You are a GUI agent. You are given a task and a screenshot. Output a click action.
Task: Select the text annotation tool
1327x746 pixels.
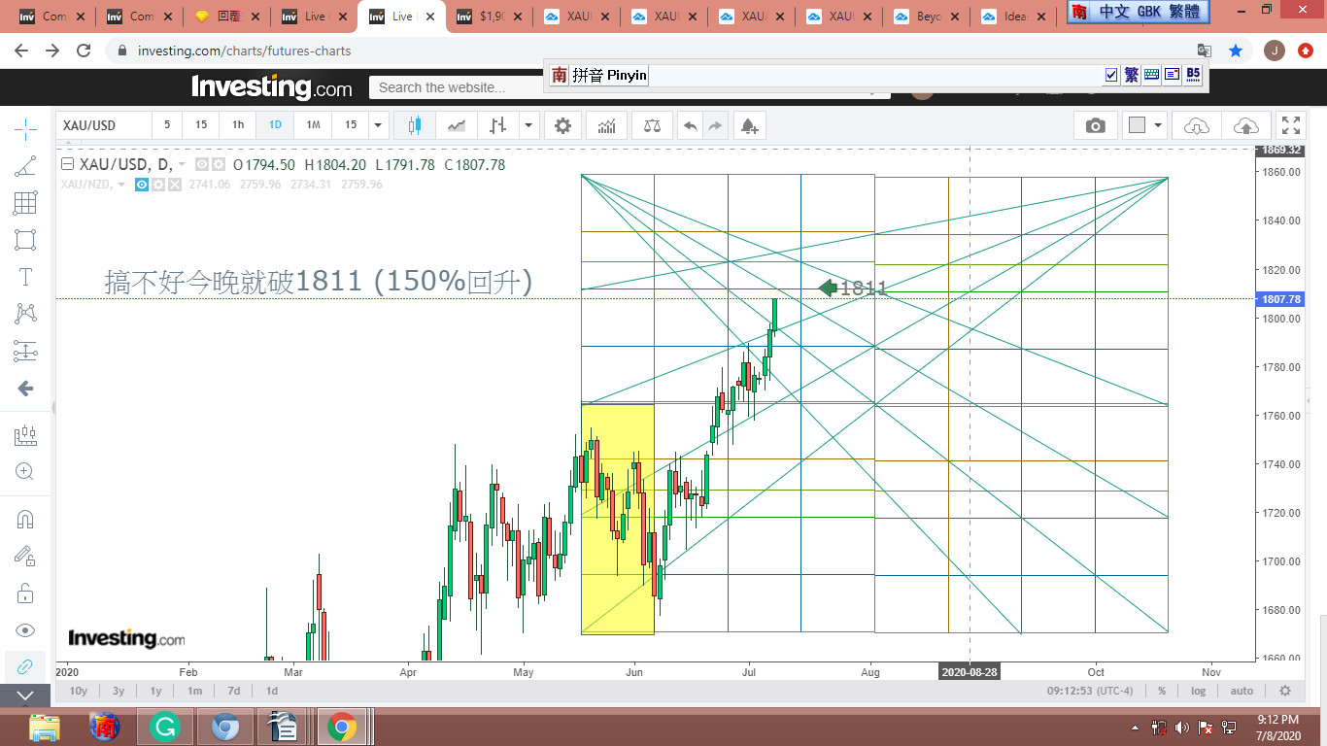[x=25, y=277]
